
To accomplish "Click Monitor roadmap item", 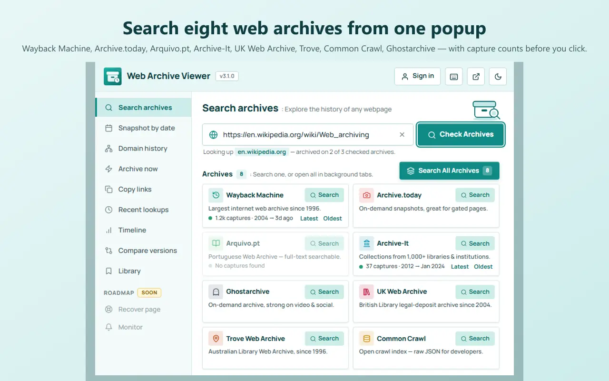I will pos(143,327).
